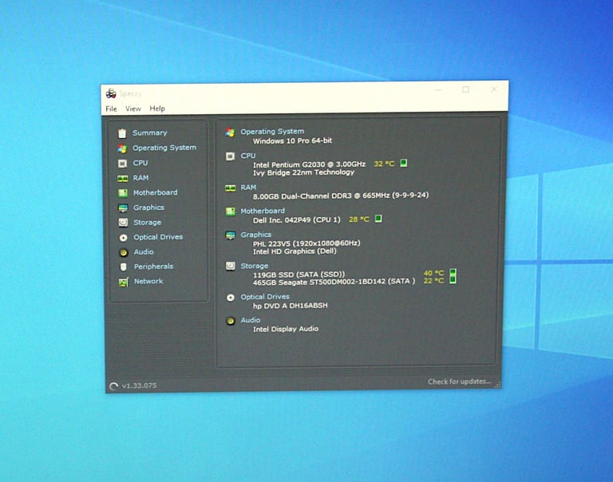This screenshot has width=613, height=482.
Task: Click the green Seagate drive temperature indicator
Action: [x=453, y=280]
